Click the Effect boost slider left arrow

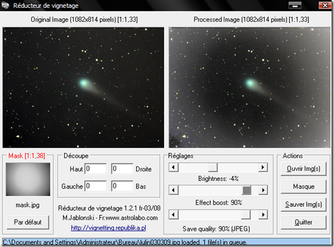click(174, 190)
